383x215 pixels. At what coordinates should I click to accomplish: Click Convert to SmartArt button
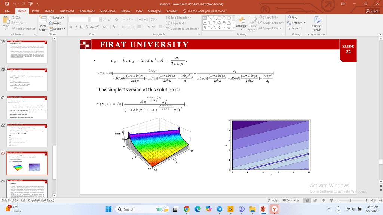click(183, 29)
